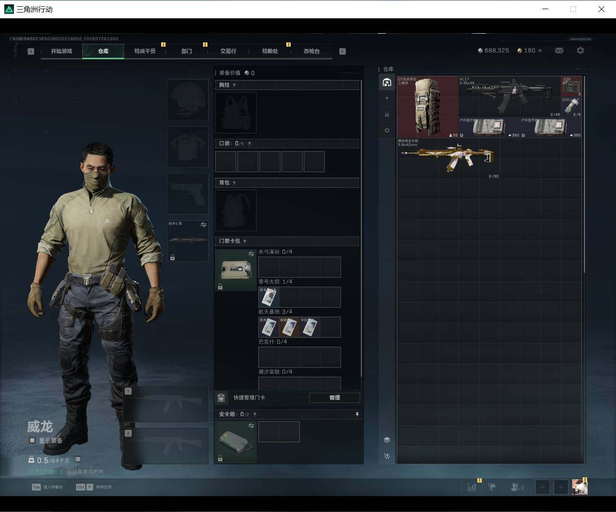Image resolution: width=616 pixels, height=512 pixels.
Task: Select the D7 tactical backpack in warehouse
Action: pos(428,107)
